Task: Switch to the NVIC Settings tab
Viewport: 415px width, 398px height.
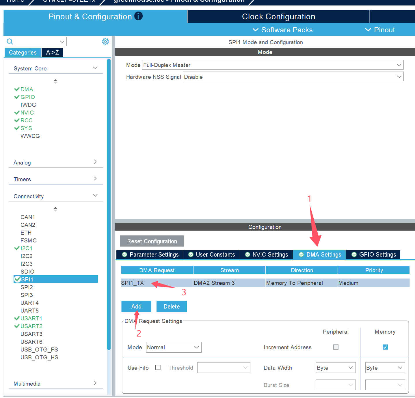Action: click(267, 255)
